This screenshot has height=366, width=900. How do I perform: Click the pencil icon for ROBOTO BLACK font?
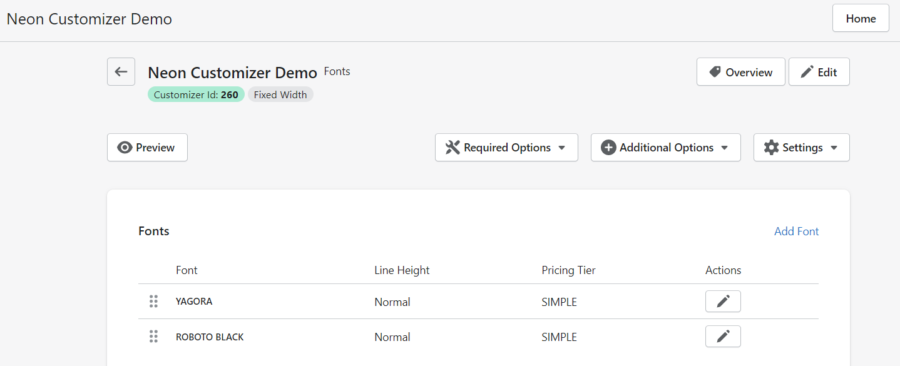click(x=723, y=337)
